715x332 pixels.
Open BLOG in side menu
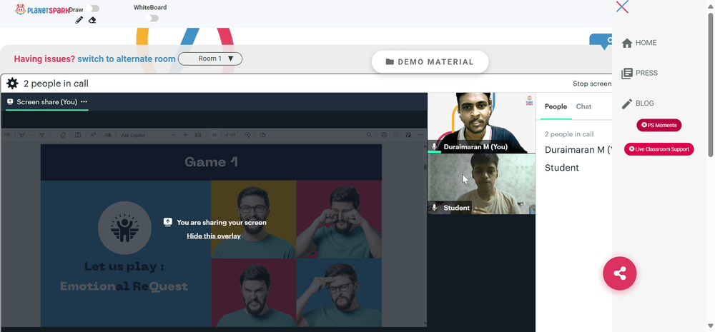638,104
